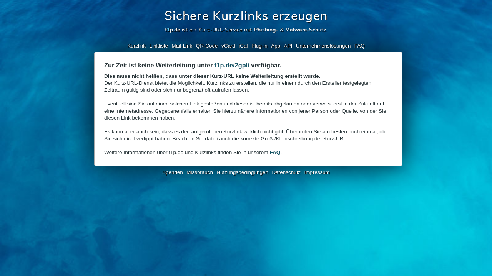
Task: Open the Nutzungsbedingungen footer link
Action: click(x=243, y=172)
